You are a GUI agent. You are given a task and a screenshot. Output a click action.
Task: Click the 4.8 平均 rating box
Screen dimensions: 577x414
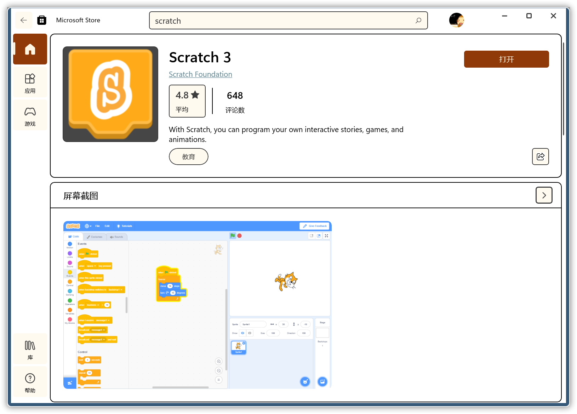click(187, 101)
